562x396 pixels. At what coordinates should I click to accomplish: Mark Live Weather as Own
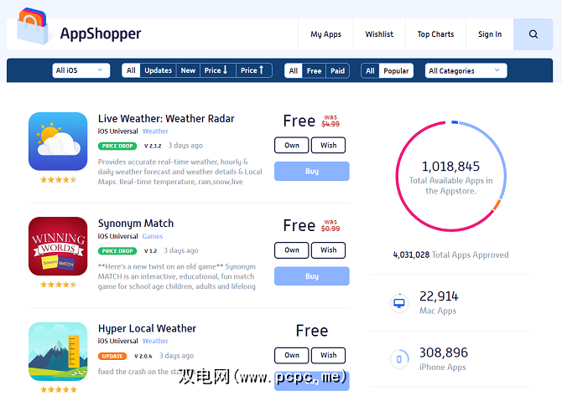[291, 145]
